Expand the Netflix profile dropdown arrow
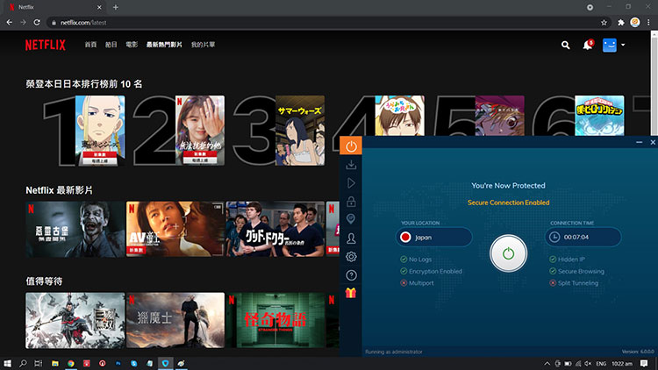 (x=623, y=45)
